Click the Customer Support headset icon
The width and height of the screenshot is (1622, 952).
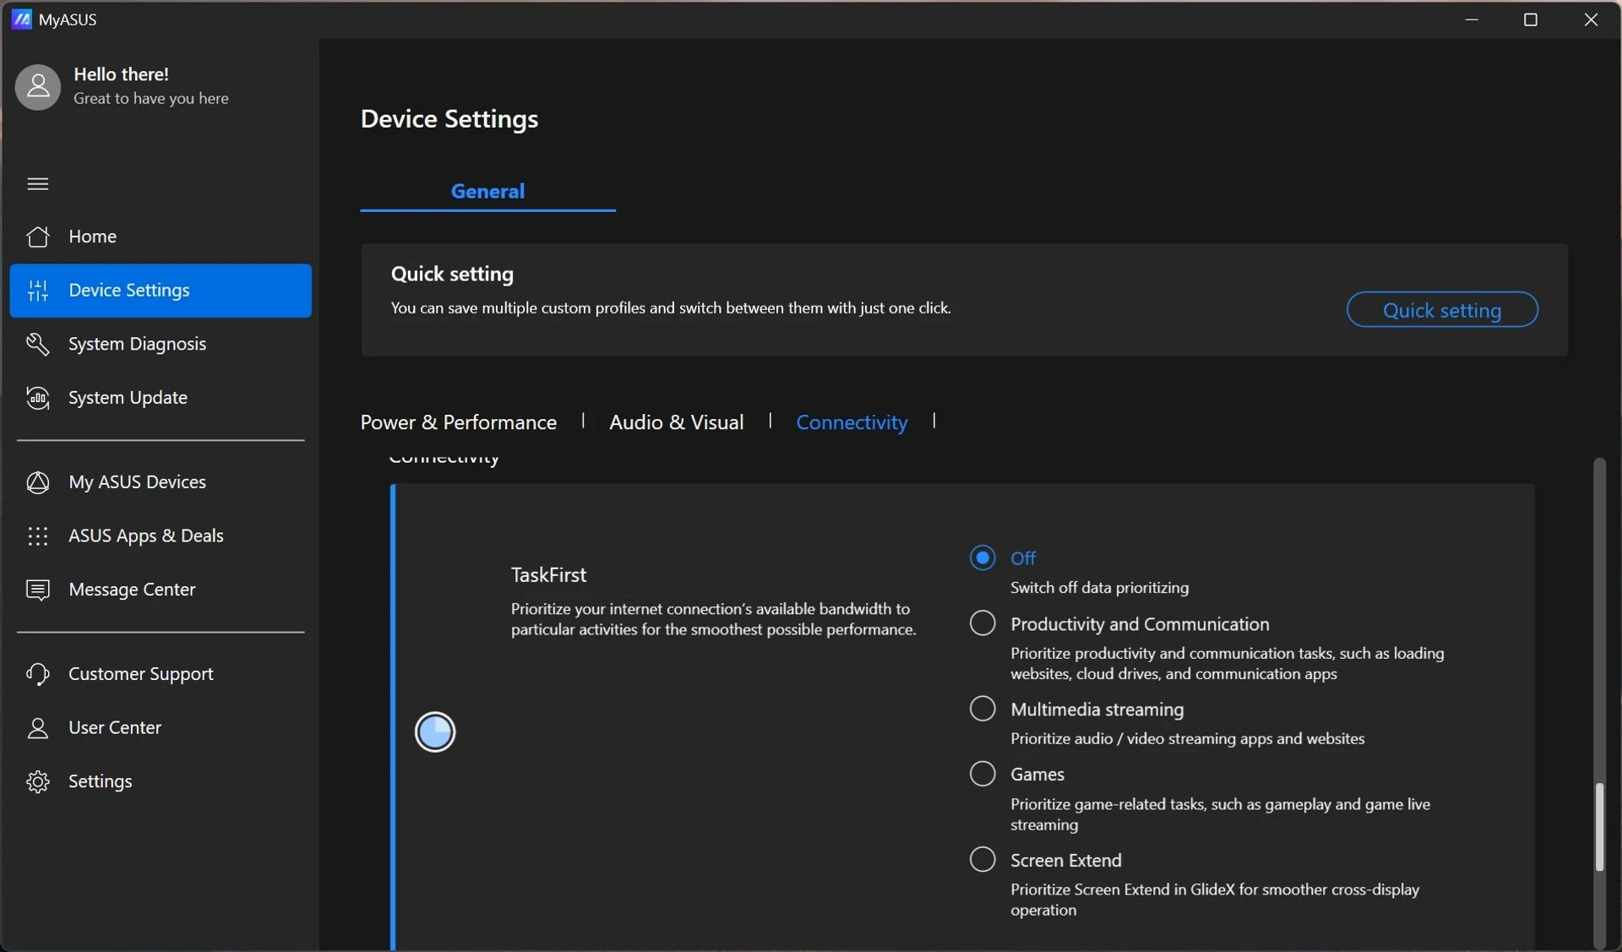[38, 674]
